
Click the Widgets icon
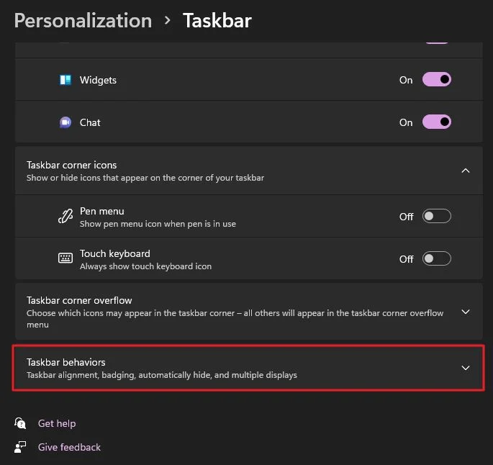pos(65,80)
